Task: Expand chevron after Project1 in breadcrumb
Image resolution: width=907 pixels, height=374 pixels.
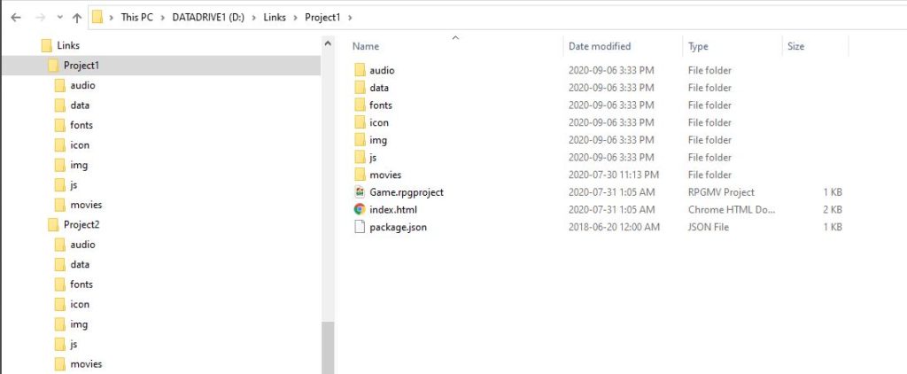Action: click(349, 18)
